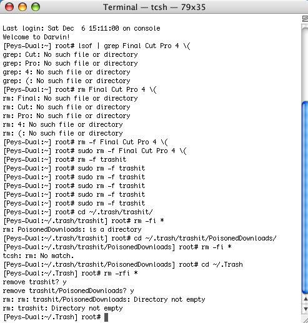Click 'grep: (: No such file' line

[x=66, y=81]
